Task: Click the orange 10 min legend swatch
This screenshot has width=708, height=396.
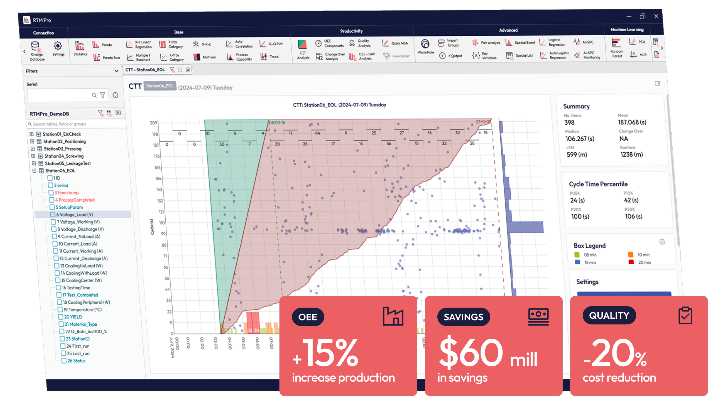Action: coord(631,255)
